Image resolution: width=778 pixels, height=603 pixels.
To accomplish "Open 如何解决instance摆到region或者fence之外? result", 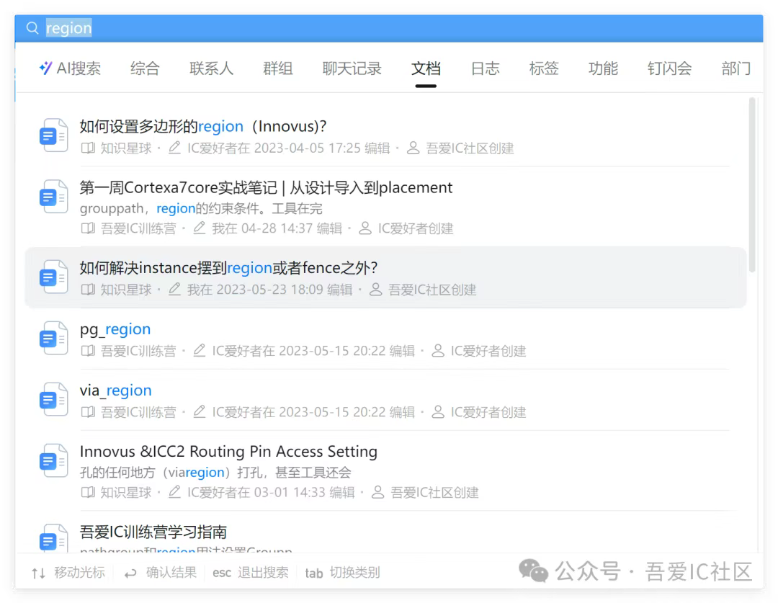I will [228, 268].
